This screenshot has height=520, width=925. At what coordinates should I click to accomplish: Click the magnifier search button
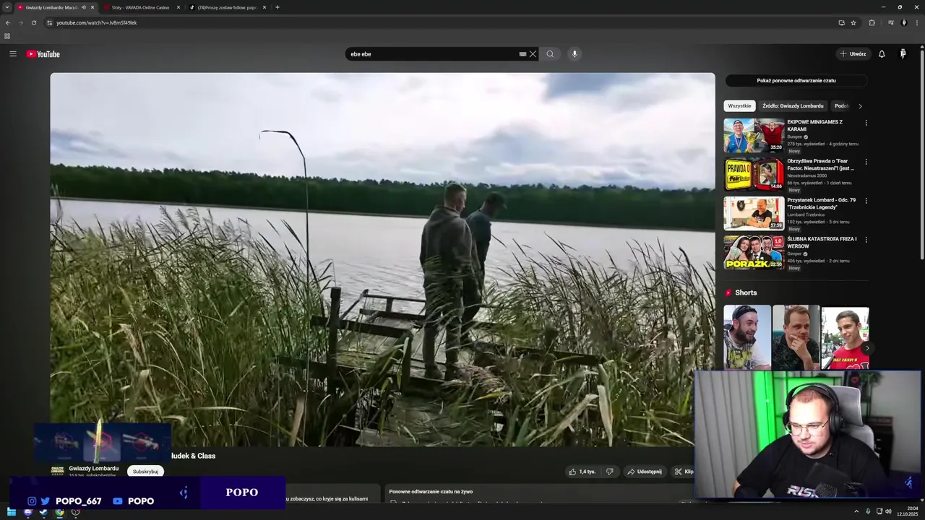[550, 54]
